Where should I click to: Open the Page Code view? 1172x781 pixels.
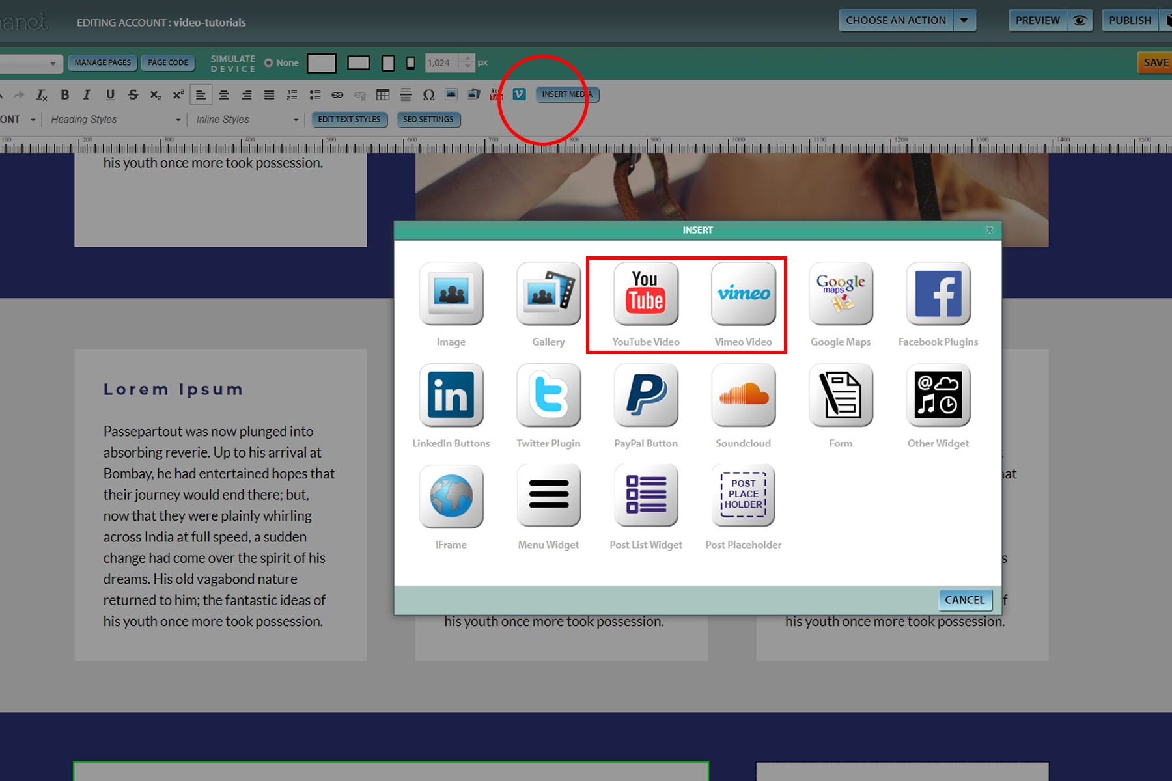tap(167, 63)
